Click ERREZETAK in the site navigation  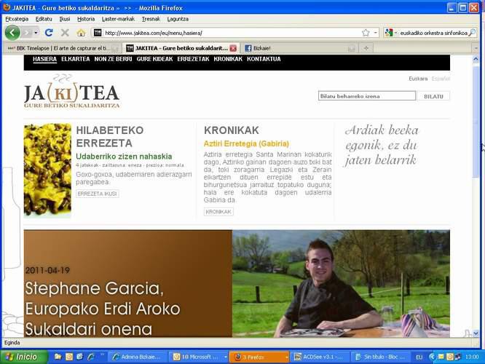pos(193,59)
